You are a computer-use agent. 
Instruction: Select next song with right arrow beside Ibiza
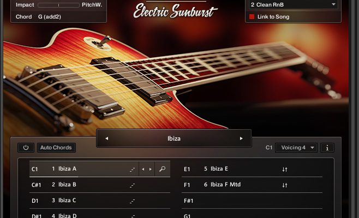coord(241,138)
